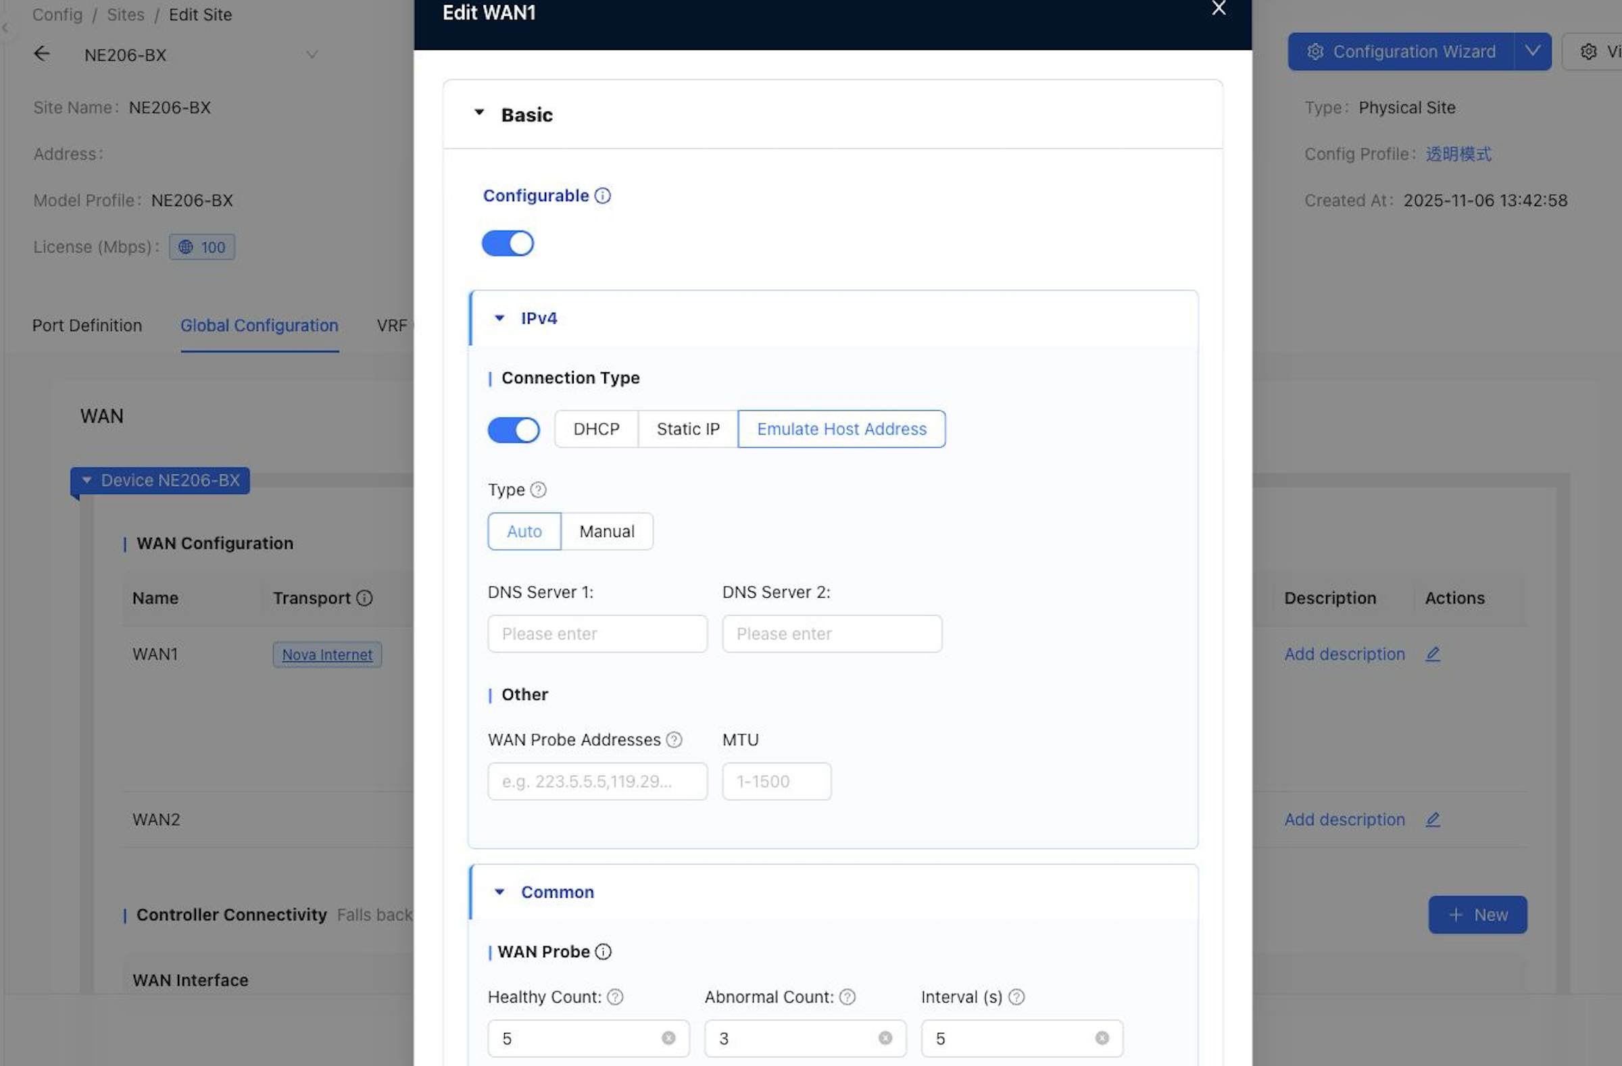Choose Manual type

(x=606, y=531)
